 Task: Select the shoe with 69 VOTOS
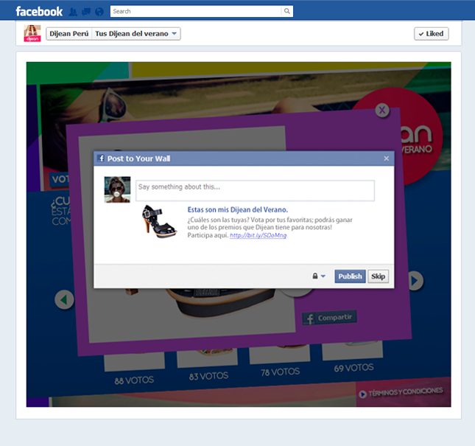pos(352,350)
